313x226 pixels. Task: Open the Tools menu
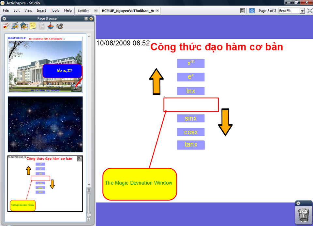(55, 10)
